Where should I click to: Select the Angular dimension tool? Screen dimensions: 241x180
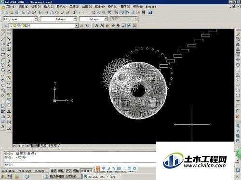tap(9, 71)
